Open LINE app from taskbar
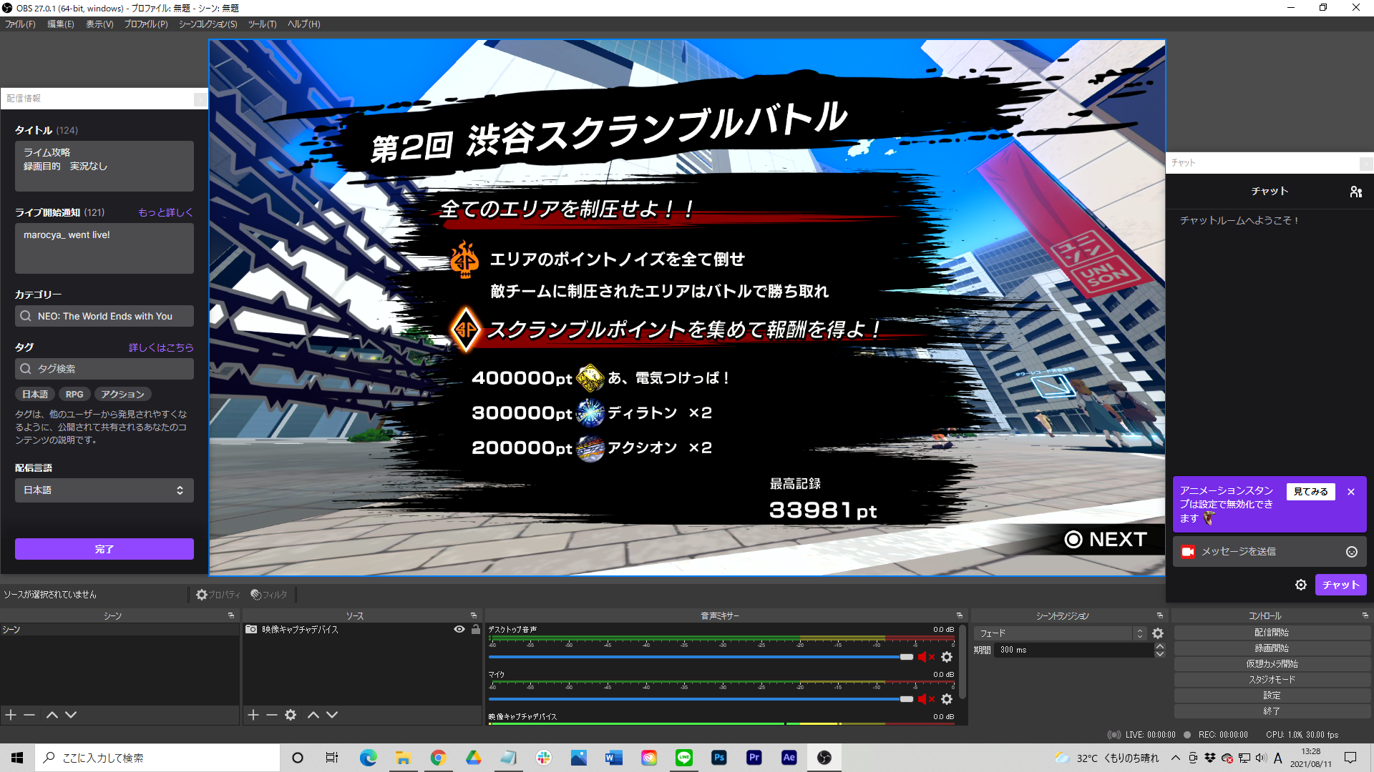The image size is (1374, 772). pos(684,758)
